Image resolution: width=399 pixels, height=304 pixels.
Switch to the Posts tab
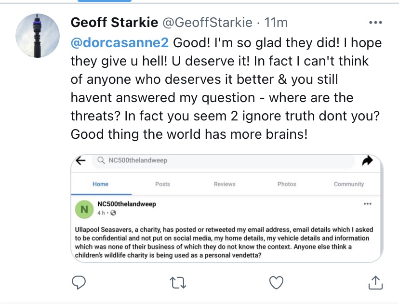tap(162, 184)
